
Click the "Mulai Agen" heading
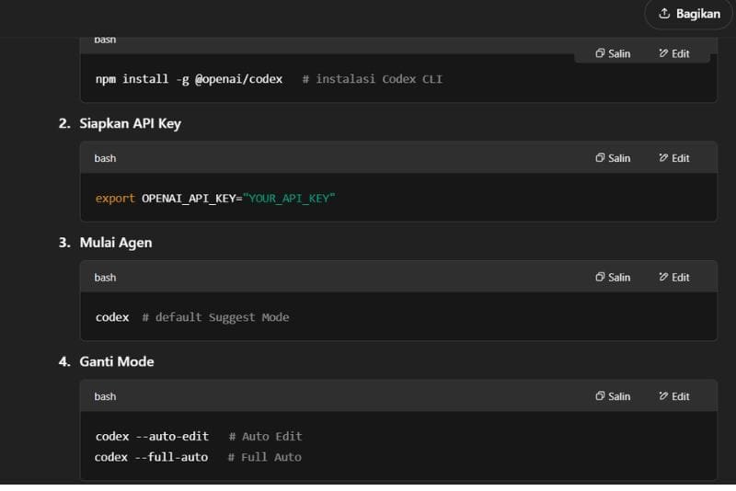[x=116, y=243]
